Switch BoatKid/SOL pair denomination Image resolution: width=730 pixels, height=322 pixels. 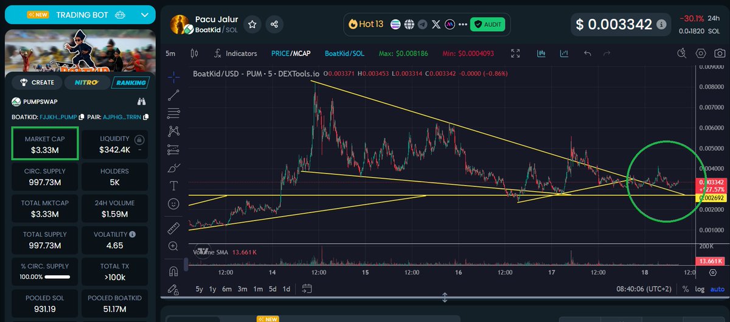point(344,54)
